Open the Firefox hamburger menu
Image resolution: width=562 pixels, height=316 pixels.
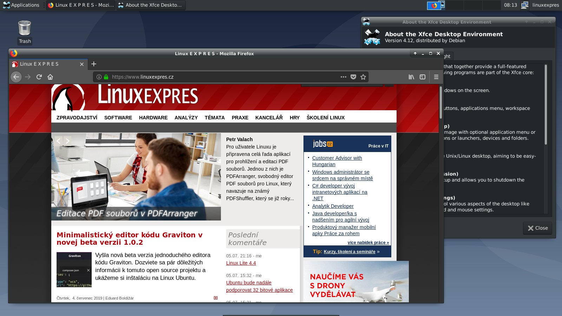pos(436,77)
